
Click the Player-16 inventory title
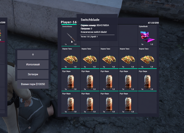pos(69,22)
